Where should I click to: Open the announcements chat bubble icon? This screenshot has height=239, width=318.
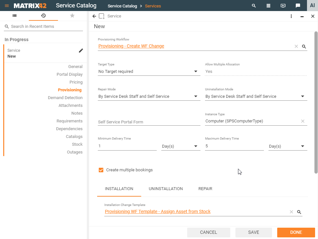tap(298, 6)
